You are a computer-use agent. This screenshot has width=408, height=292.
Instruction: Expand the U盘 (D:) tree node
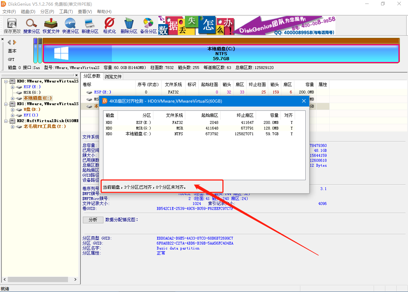[x=12, y=109]
